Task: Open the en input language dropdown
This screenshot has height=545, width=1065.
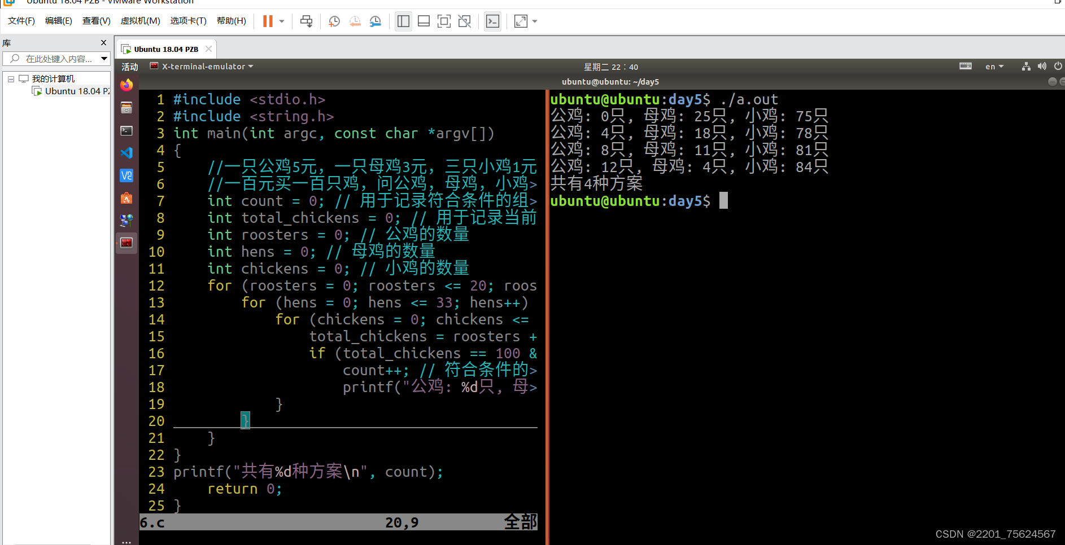Action: 994,67
